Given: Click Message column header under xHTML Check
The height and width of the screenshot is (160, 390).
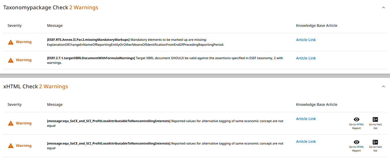Looking at the screenshot, I should 55,105.
